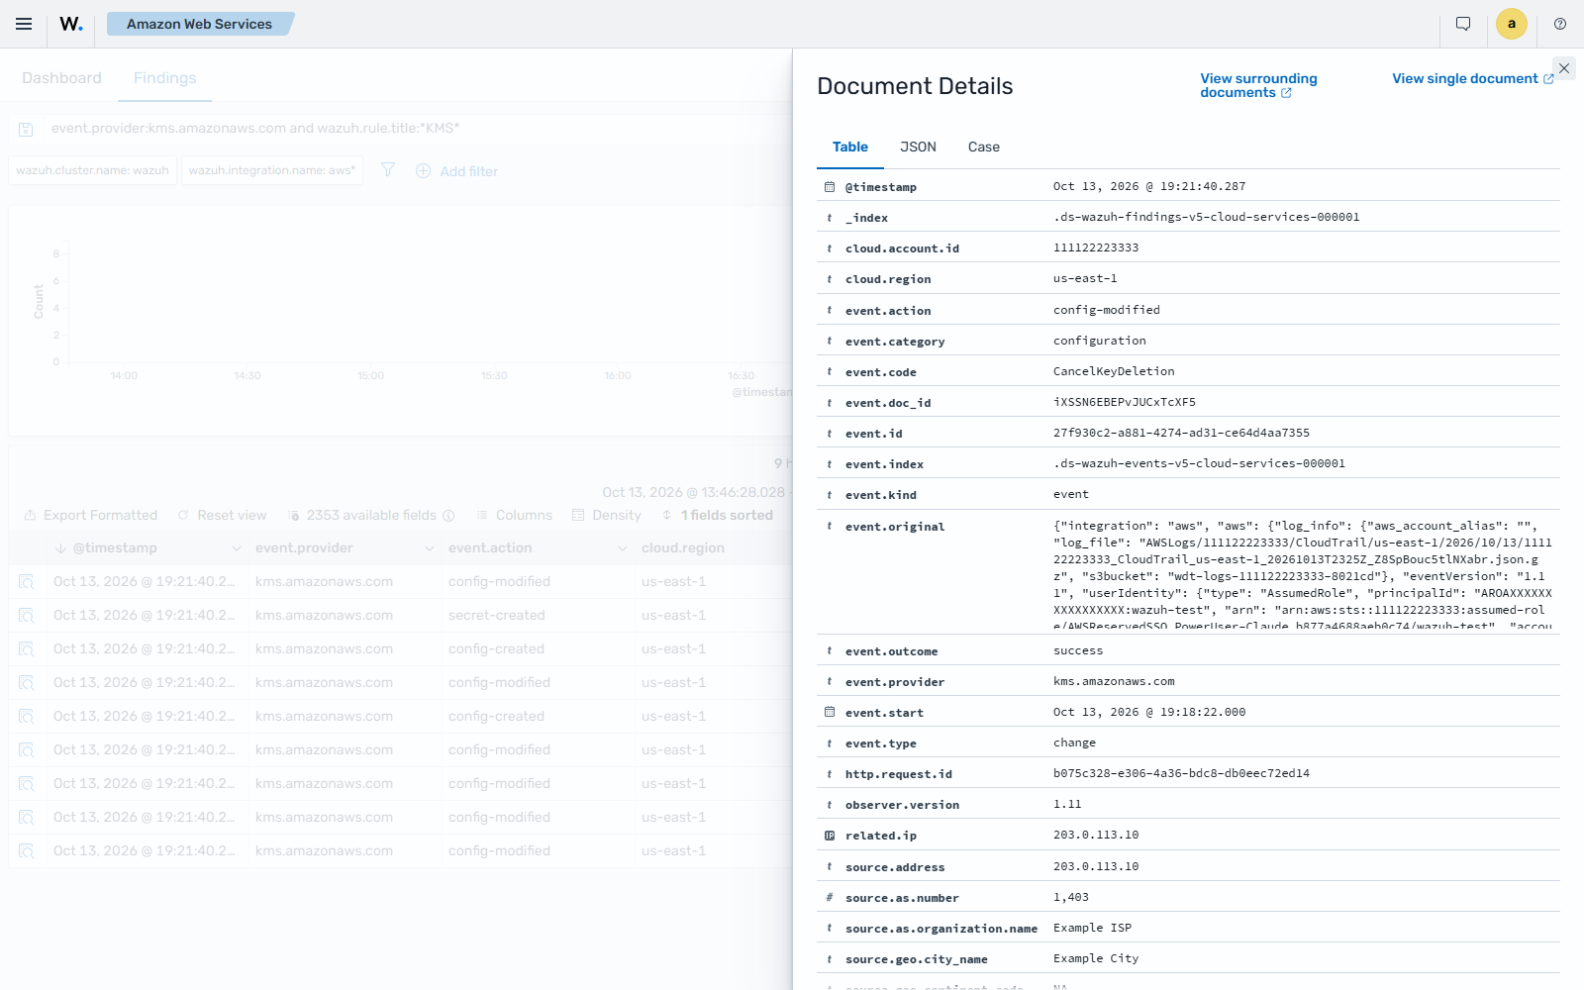This screenshot has height=990, width=1584.
Task: Switch to the Case tab
Action: 984,147
